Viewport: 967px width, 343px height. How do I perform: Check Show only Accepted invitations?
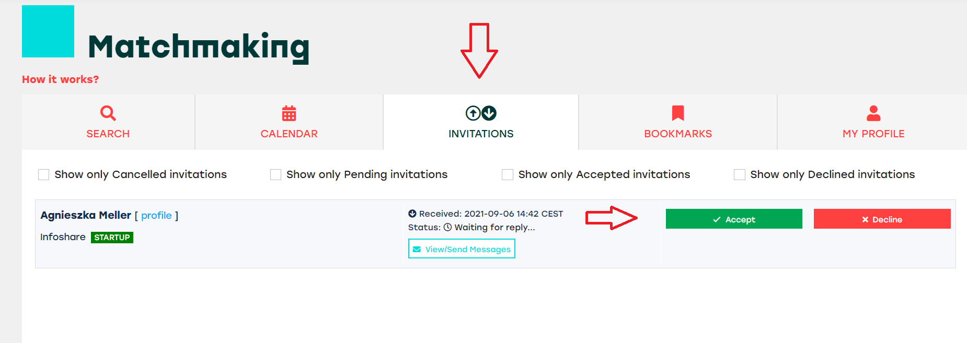pyautogui.click(x=507, y=174)
